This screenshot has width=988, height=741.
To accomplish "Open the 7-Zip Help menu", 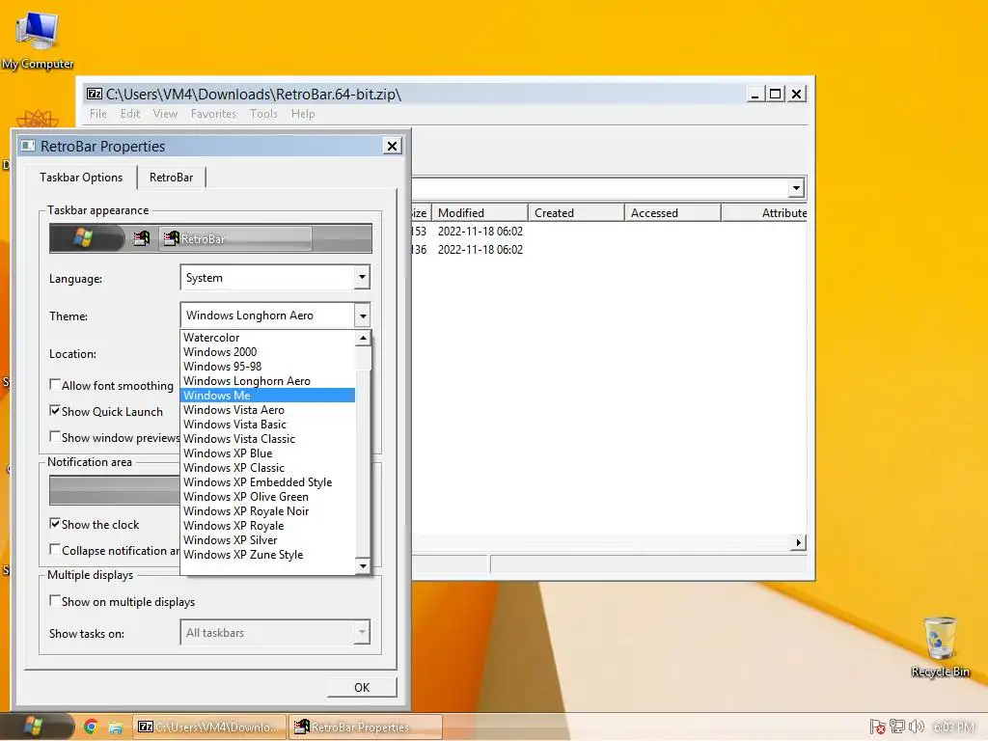I will (303, 114).
